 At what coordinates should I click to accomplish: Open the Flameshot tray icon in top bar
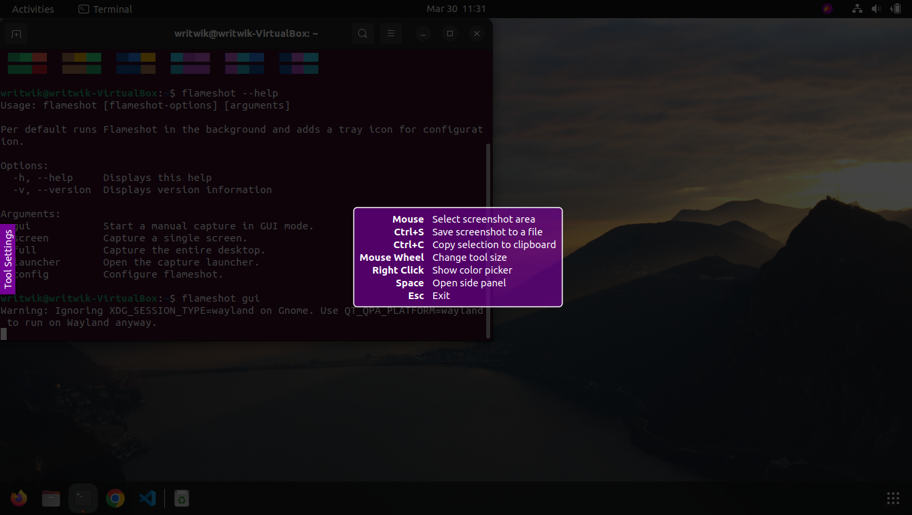[x=827, y=9]
